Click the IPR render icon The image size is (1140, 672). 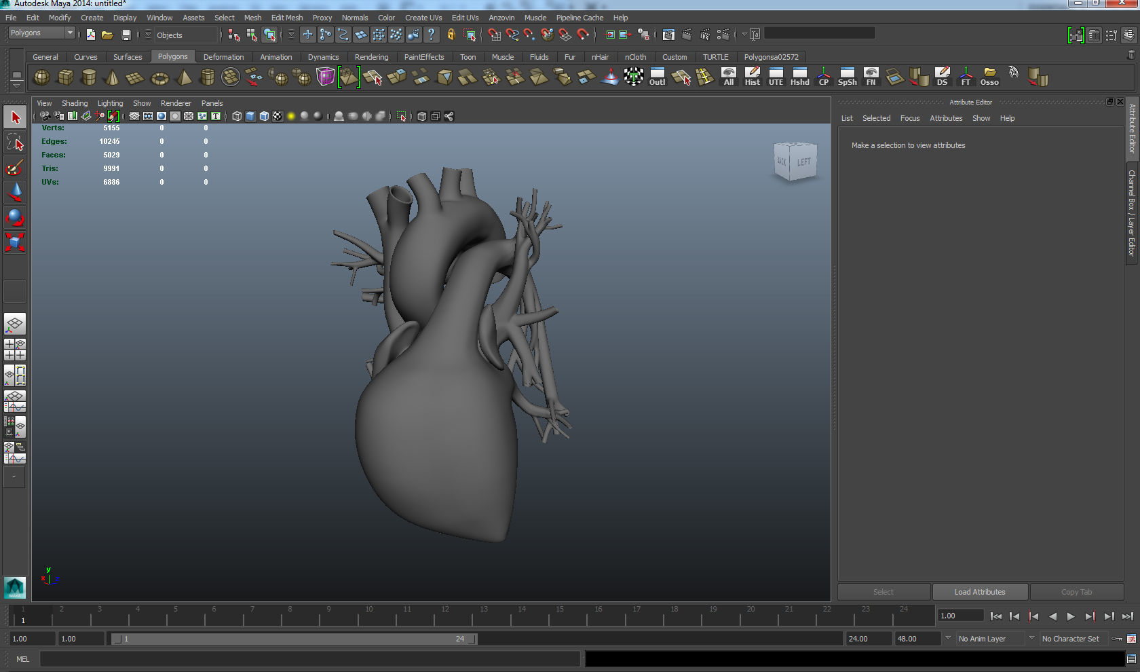click(x=705, y=35)
